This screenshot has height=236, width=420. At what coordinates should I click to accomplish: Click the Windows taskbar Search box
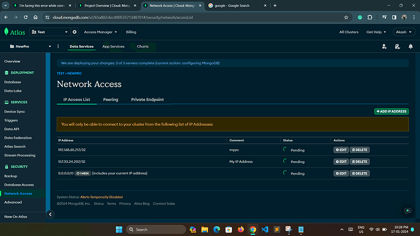156,229
